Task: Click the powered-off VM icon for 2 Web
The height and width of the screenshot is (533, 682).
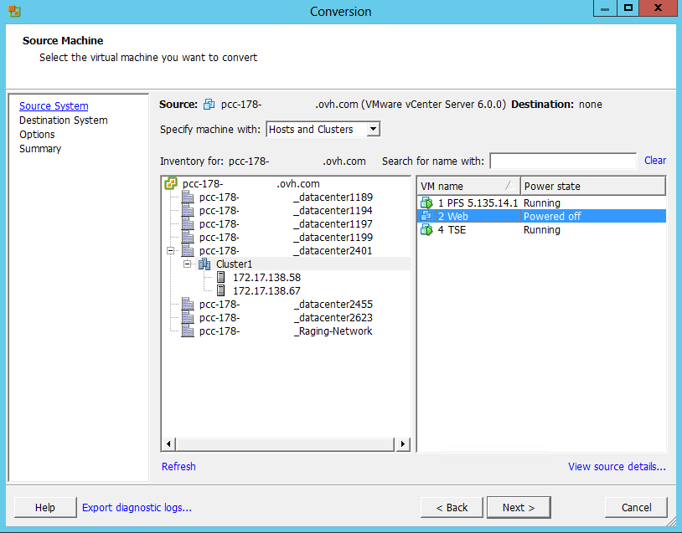Action: click(426, 217)
